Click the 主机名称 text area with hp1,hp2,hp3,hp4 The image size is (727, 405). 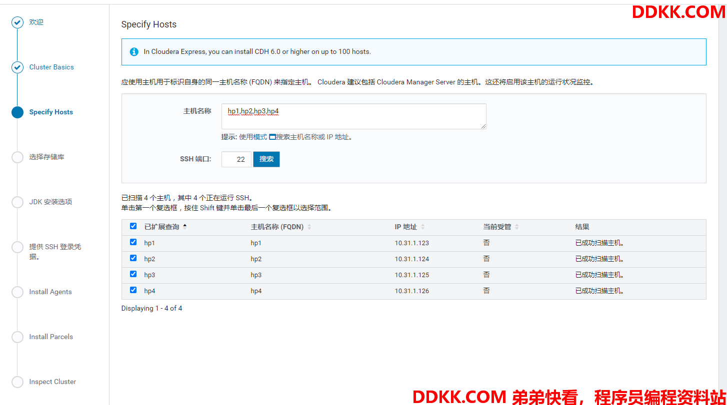coord(354,116)
